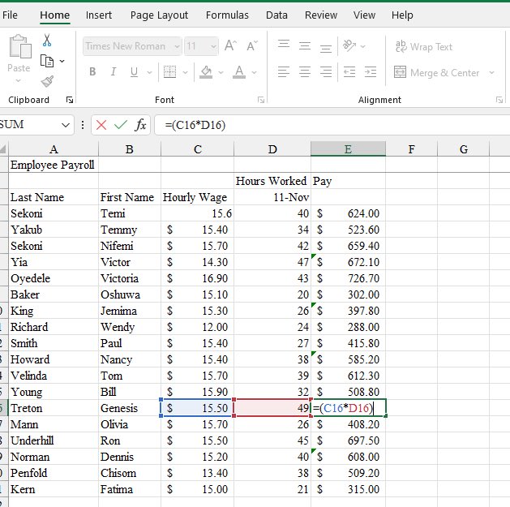Screen dimensions: 510x507
Task: Switch to the Review tab
Action: coord(321,15)
